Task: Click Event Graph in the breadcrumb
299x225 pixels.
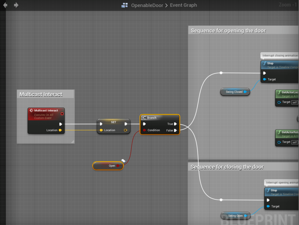Action: click(184, 5)
